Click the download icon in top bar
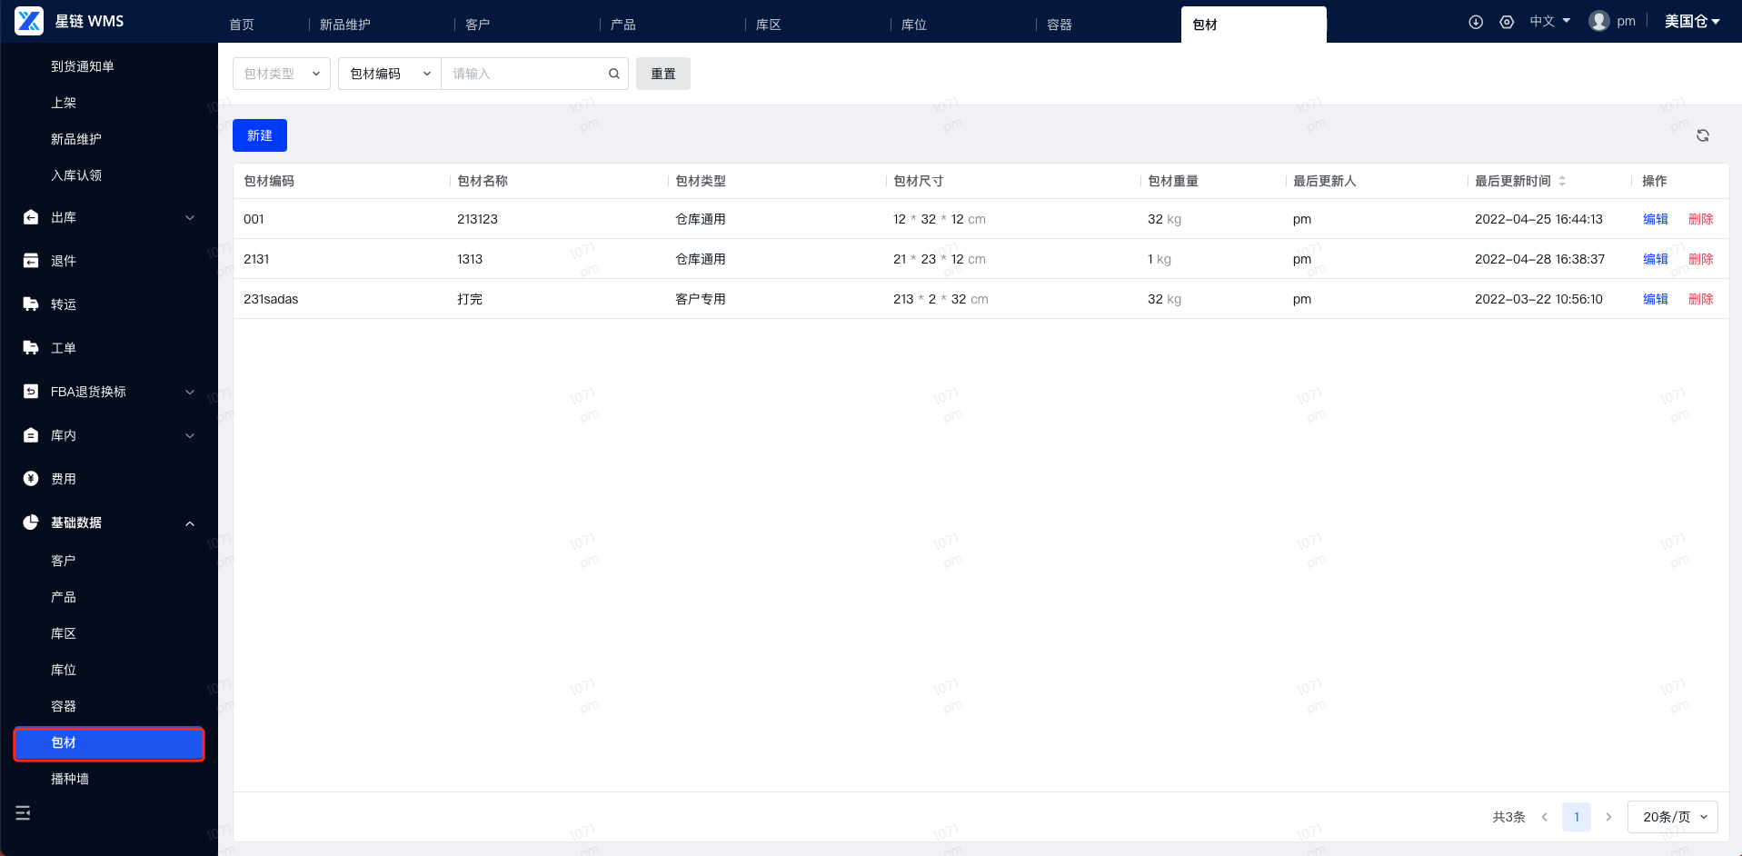The image size is (1742, 856). coord(1476,22)
